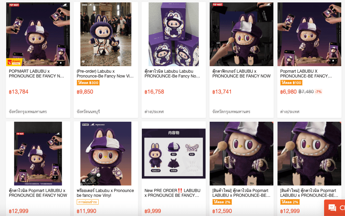
Task: Click the crossed-out ฿7,480 original price
Action: pyautogui.click(x=306, y=92)
